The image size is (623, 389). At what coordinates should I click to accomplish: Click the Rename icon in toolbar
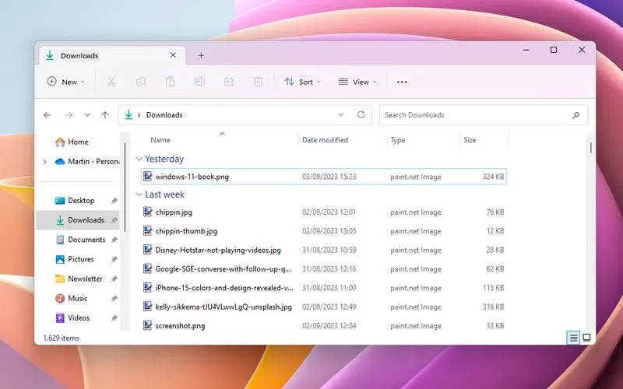(x=199, y=82)
